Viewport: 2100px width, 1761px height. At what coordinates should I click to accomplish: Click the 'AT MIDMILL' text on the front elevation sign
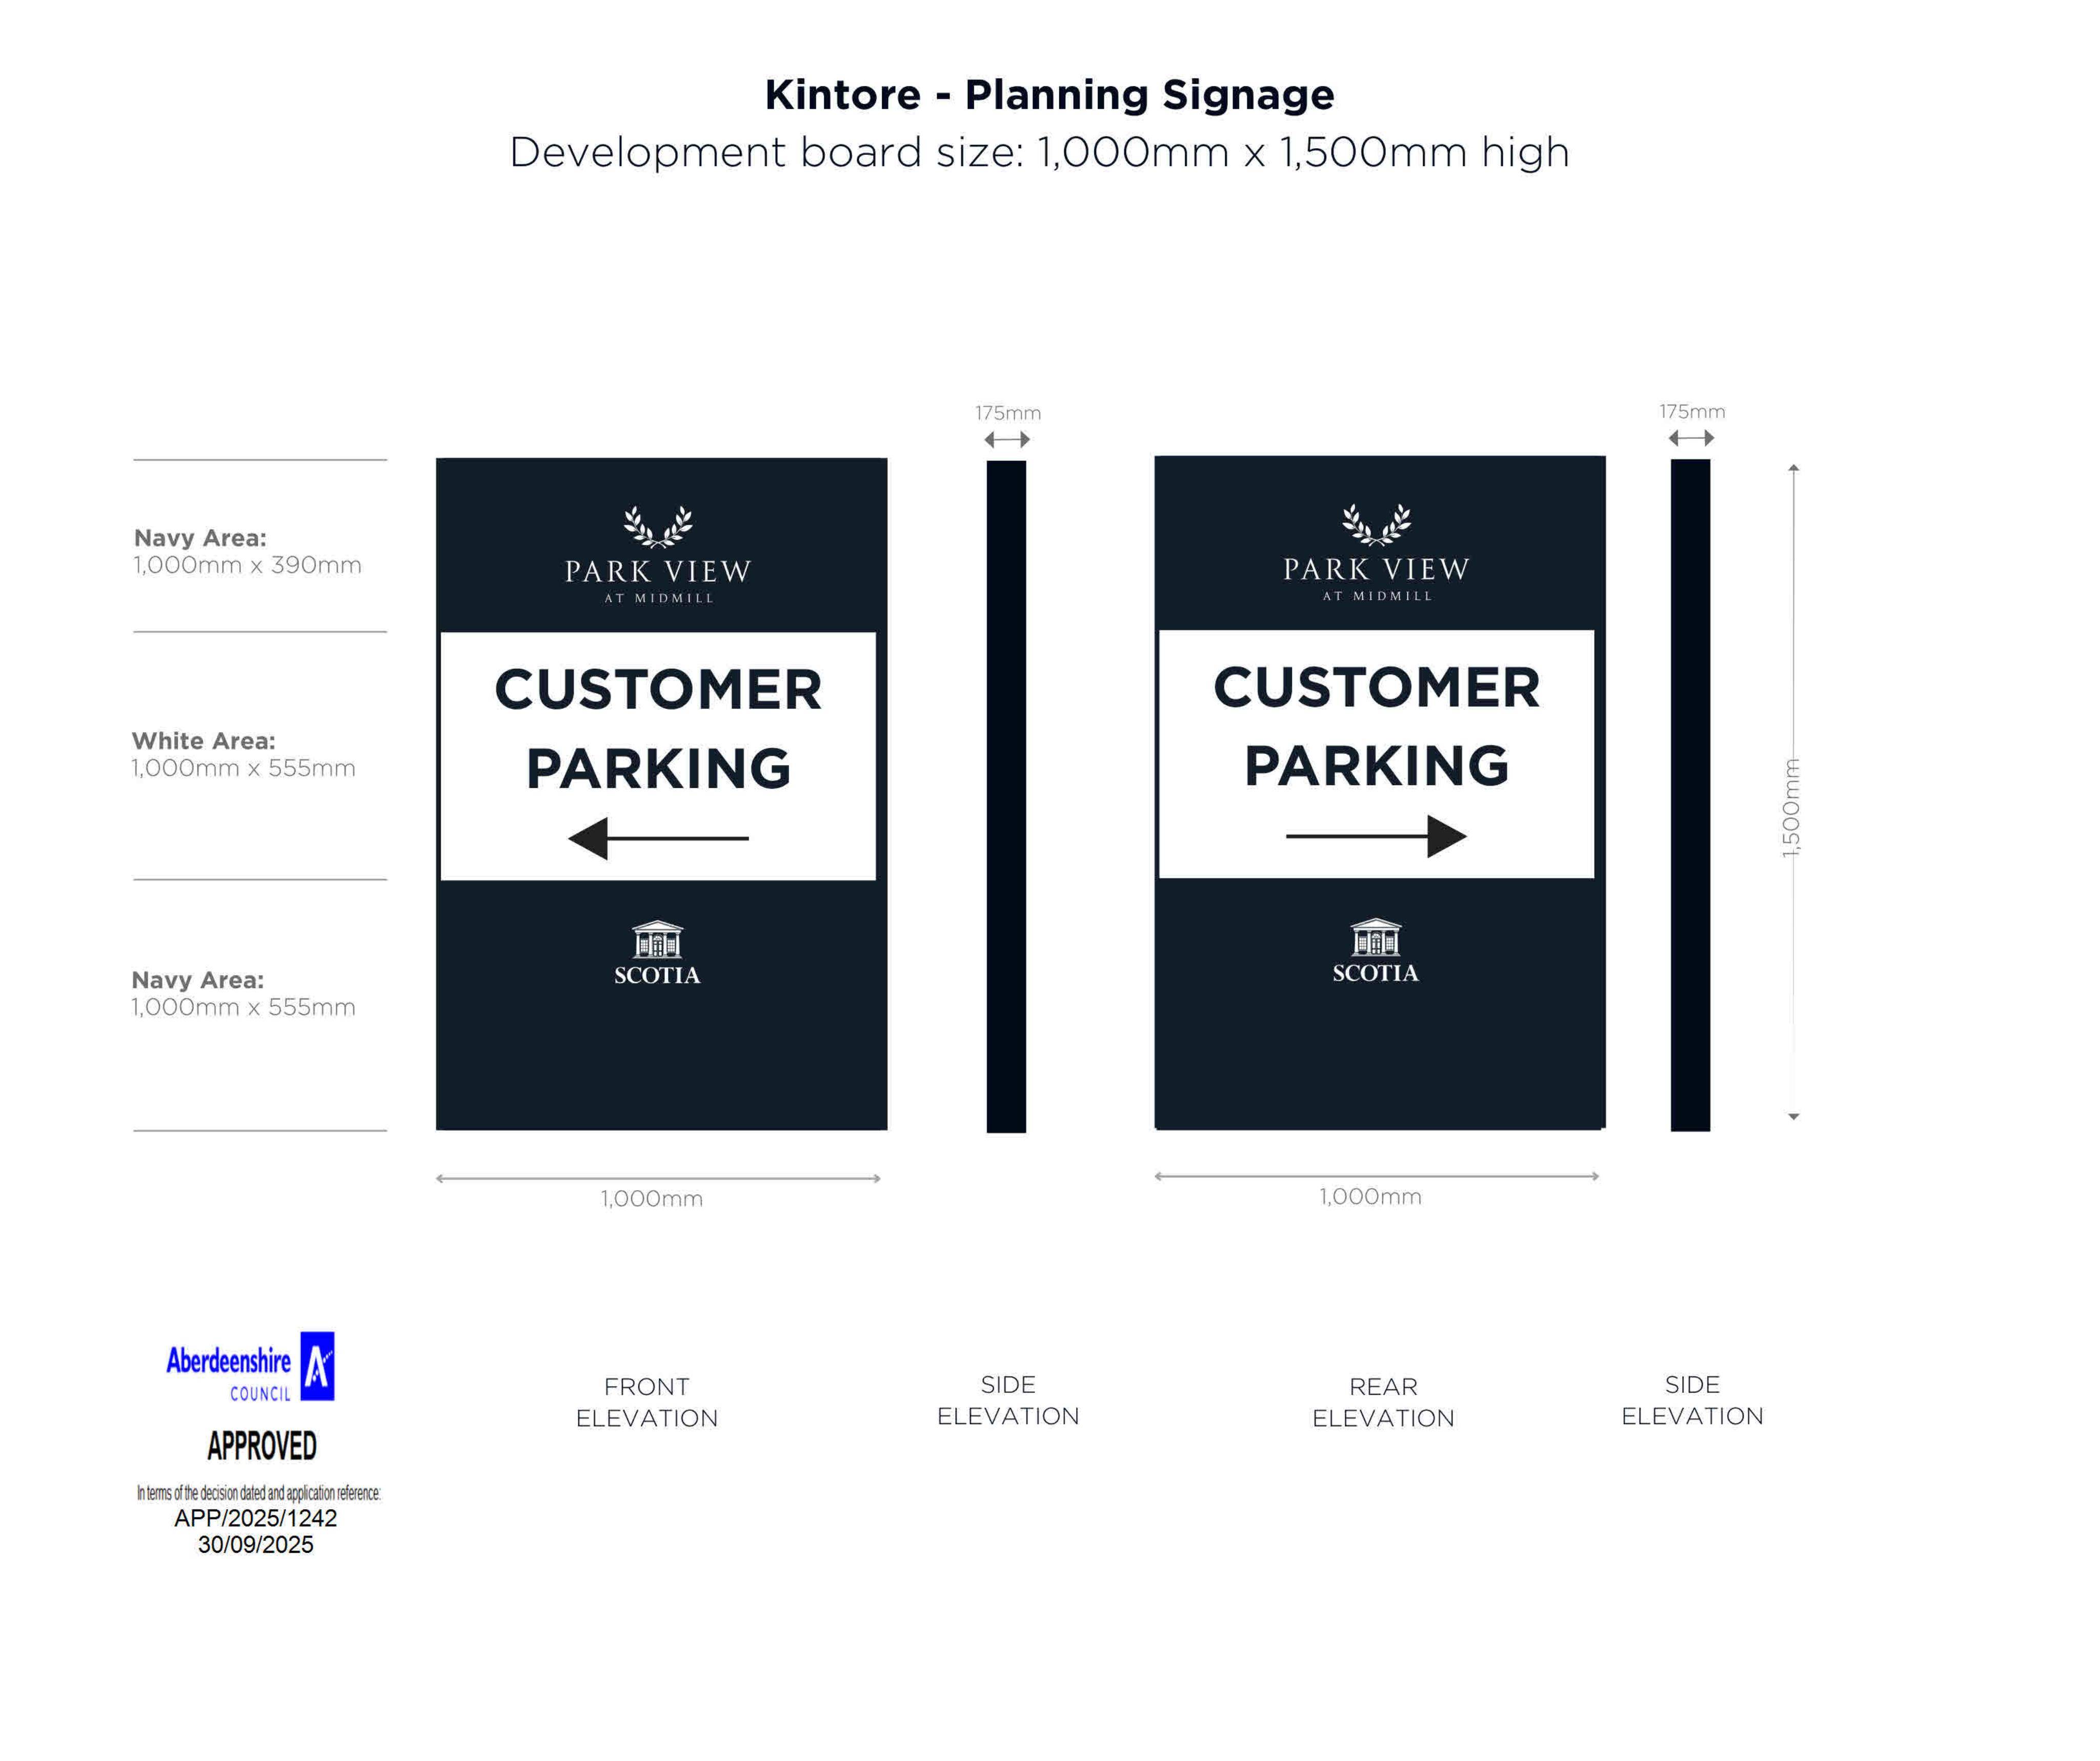point(659,598)
